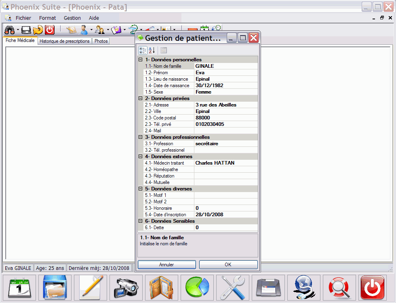Click the single patient person toolbar icon

click(84, 30)
